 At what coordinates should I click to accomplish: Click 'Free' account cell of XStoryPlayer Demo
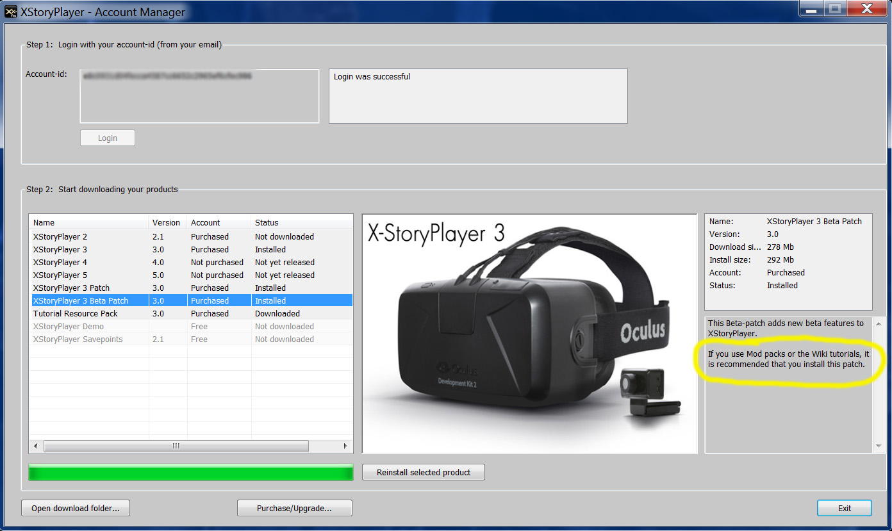(x=199, y=326)
